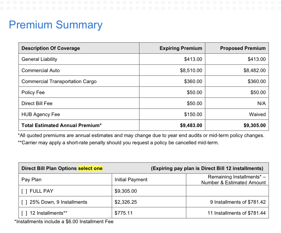
Task: Select the General Liability row label
Action: coord(39,59)
